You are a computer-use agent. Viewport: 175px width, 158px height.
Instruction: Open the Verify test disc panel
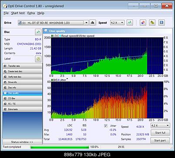22,77
